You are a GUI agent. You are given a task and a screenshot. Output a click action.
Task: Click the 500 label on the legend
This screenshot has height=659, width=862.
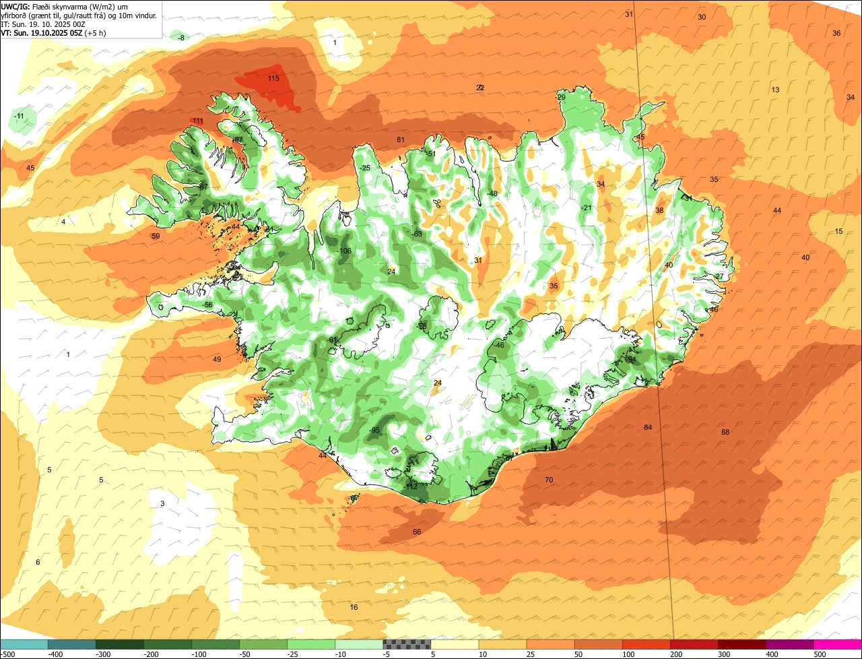pyautogui.click(x=820, y=654)
